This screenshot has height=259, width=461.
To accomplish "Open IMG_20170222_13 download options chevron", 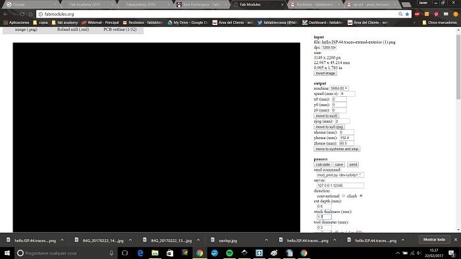I will click(198, 240).
